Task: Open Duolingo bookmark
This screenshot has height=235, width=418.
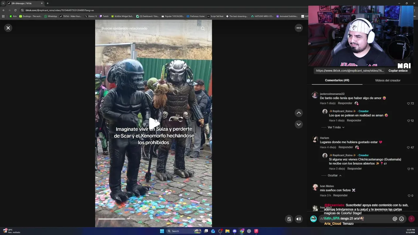Action: [x=30, y=16]
